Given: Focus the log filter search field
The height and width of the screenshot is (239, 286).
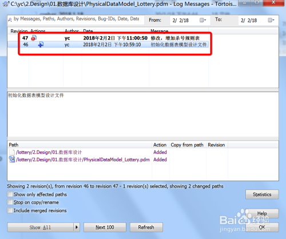Looking at the screenshot, I should pyautogui.click(x=76, y=19).
